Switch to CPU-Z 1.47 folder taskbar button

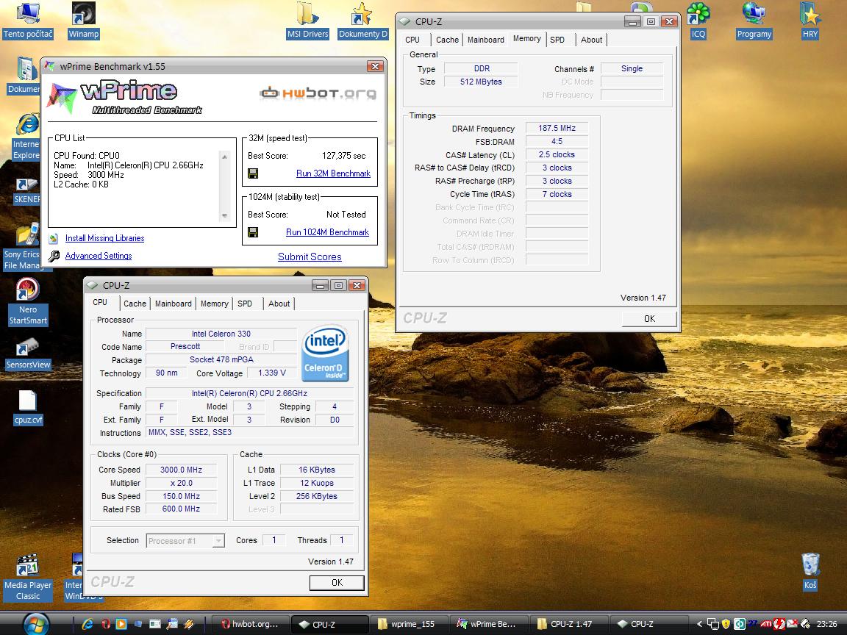pyautogui.click(x=569, y=624)
